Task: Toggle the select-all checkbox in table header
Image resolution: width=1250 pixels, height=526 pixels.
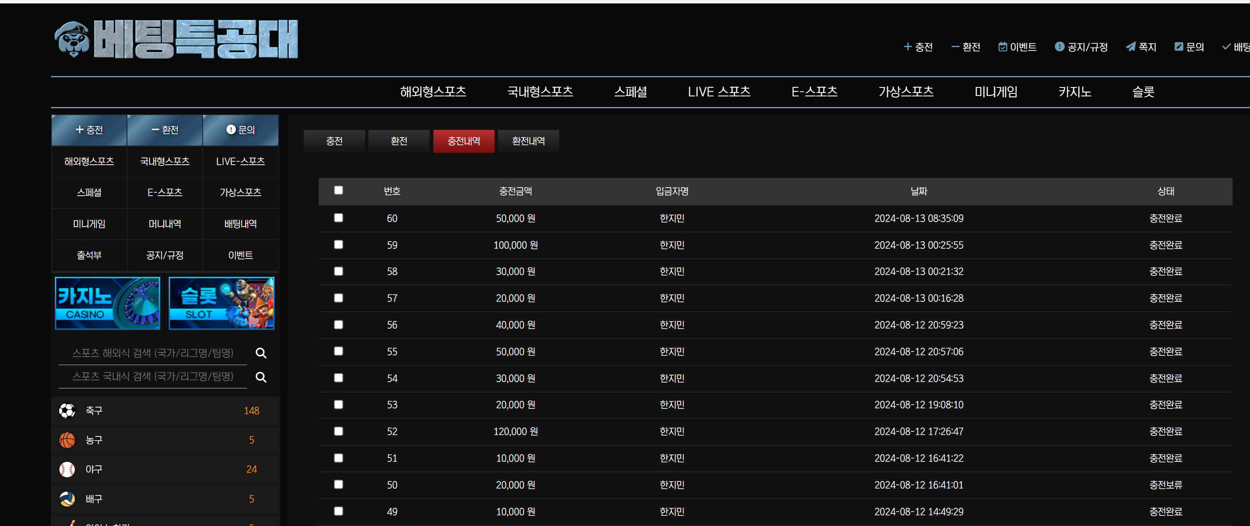Action: tap(339, 191)
